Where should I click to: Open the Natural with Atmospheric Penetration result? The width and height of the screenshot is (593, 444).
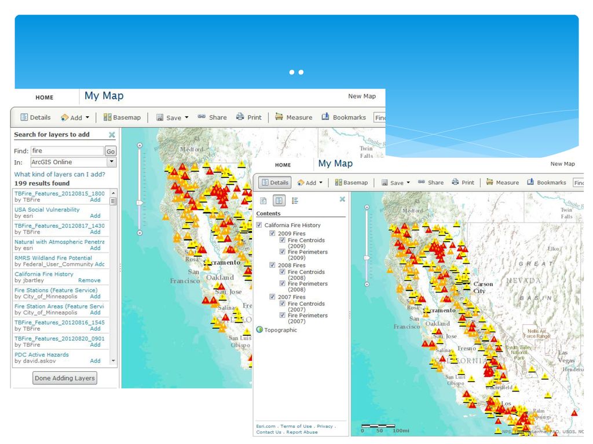[x=60, y=242]
